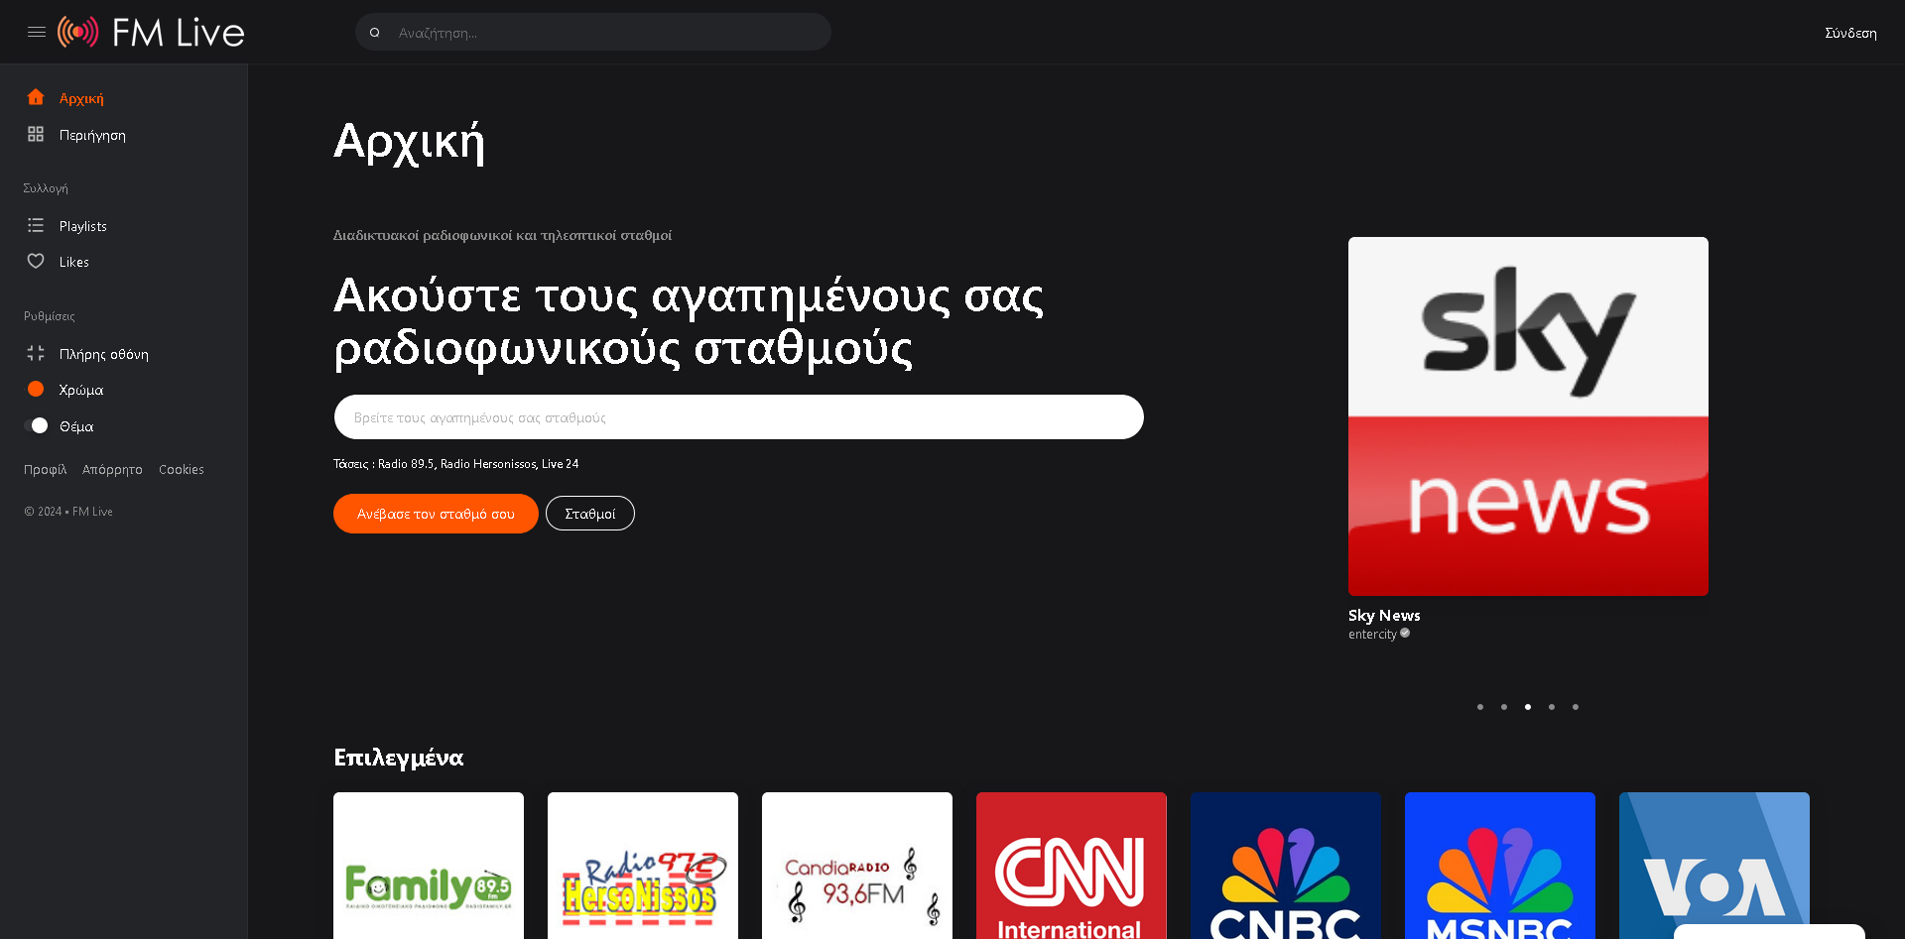Go to first carousel dot
1905x939 pixels.
[1480, 707]
